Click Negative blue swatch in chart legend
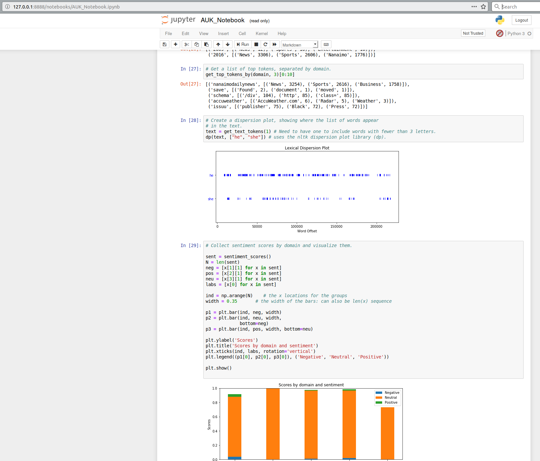The height and width of the screenshot is (461, 540). (x=379, y=393)
